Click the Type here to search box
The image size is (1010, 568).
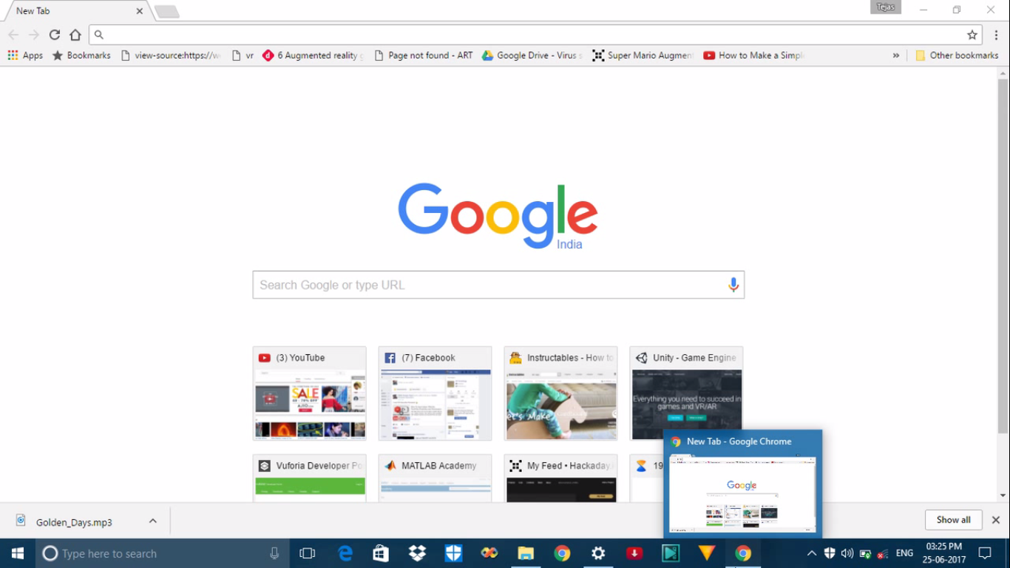click(x=163, y=553)
